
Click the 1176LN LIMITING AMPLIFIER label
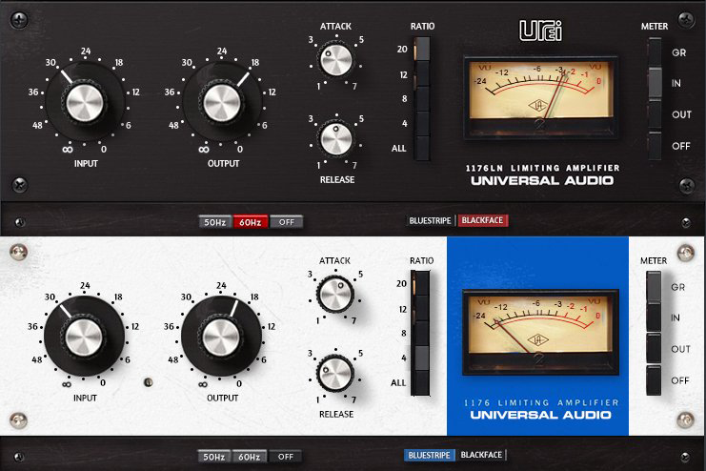tap(542, 168)
